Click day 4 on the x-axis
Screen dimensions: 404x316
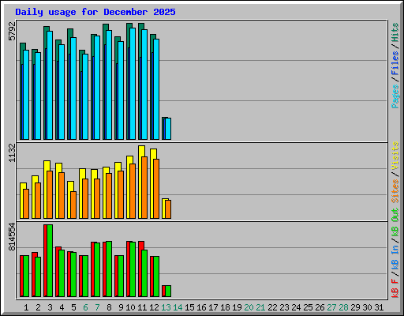pos(62,307)
